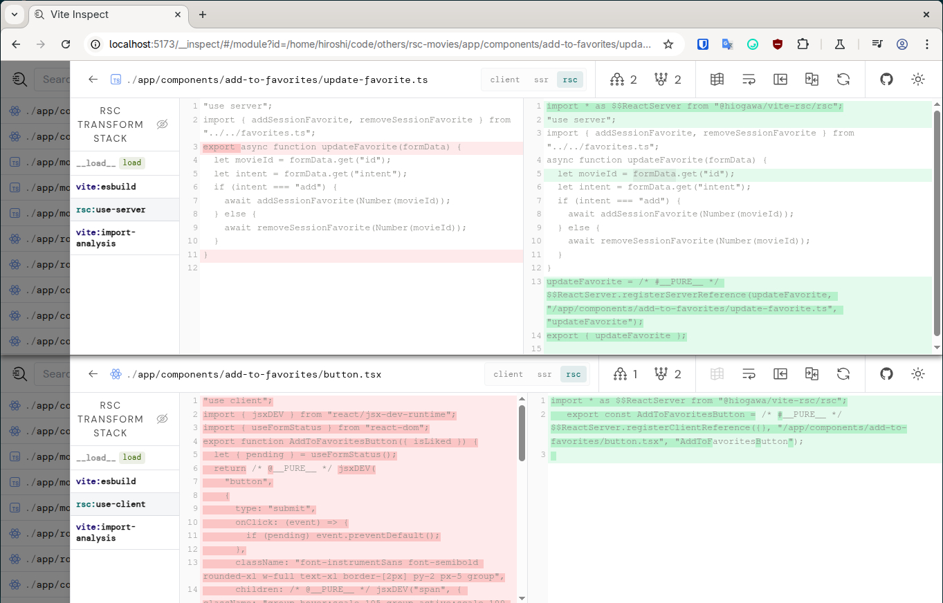Select vite:esbuild step in bottom stack
943x603 pixels.
pyautogui.click(x=106, y=481)
